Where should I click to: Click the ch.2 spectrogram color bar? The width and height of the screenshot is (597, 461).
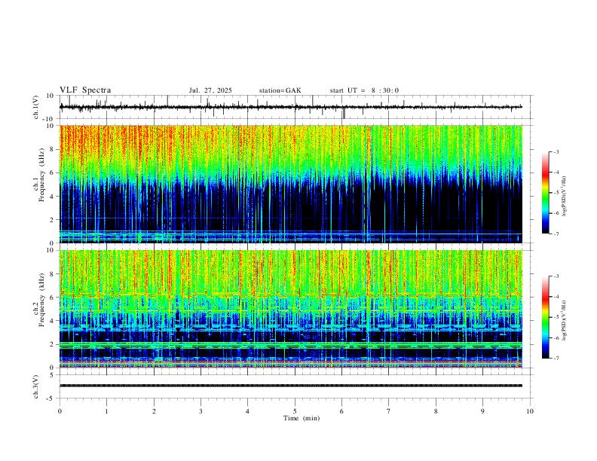(545, 317)
